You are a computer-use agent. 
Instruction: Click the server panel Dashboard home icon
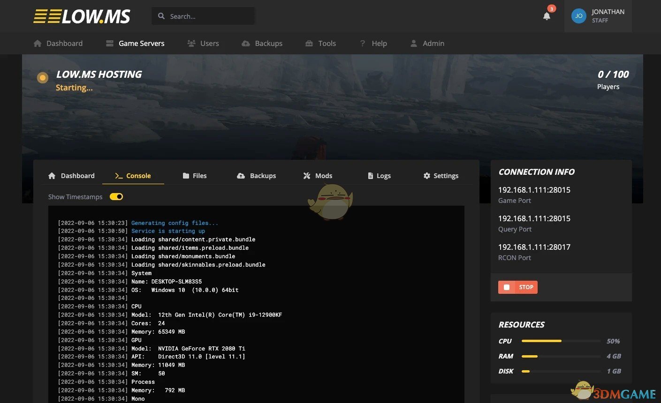pyautogui.click(x=52, y=176)
